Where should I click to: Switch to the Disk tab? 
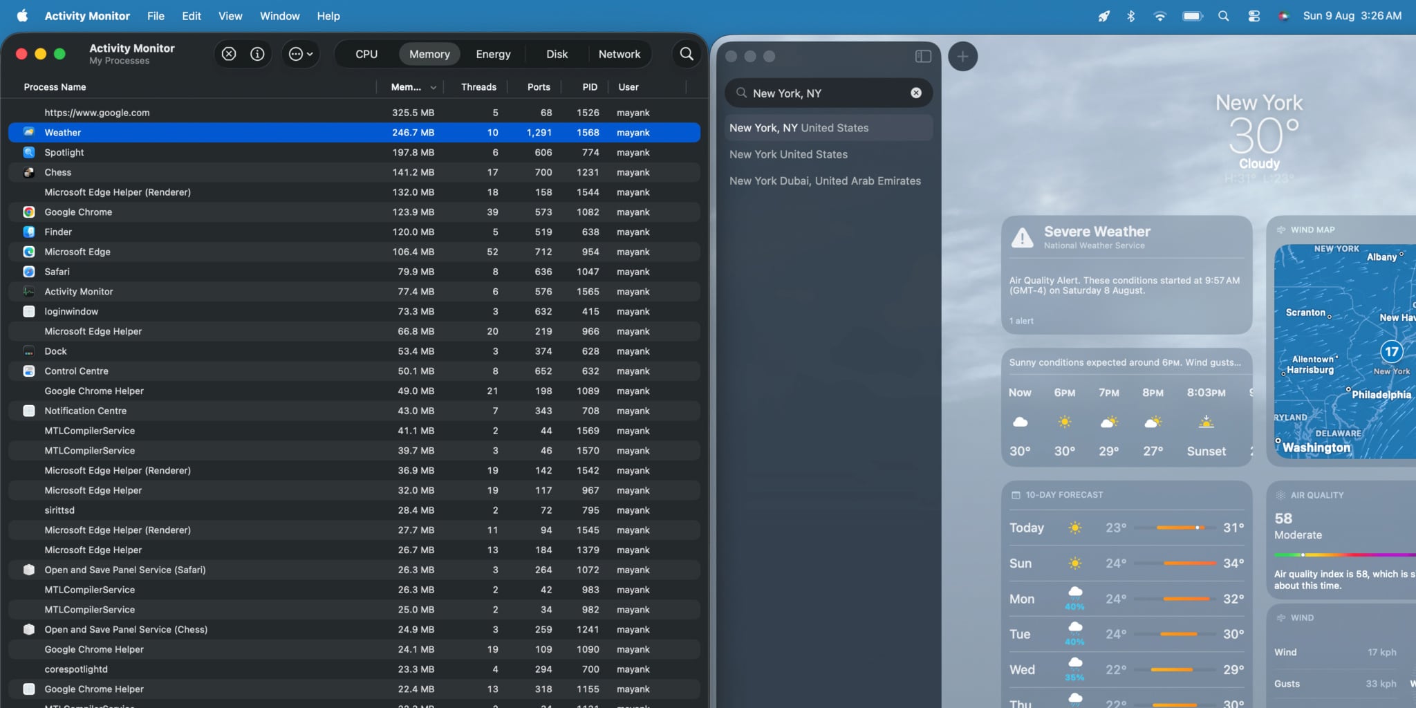click(x=557, y=54)
